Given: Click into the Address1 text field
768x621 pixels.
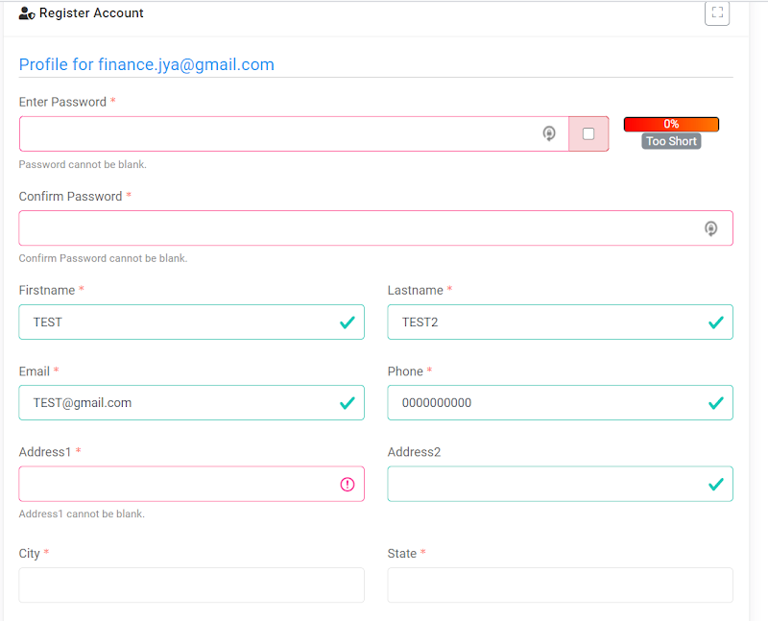Looking at the screenshot, I should click(191, 484).
